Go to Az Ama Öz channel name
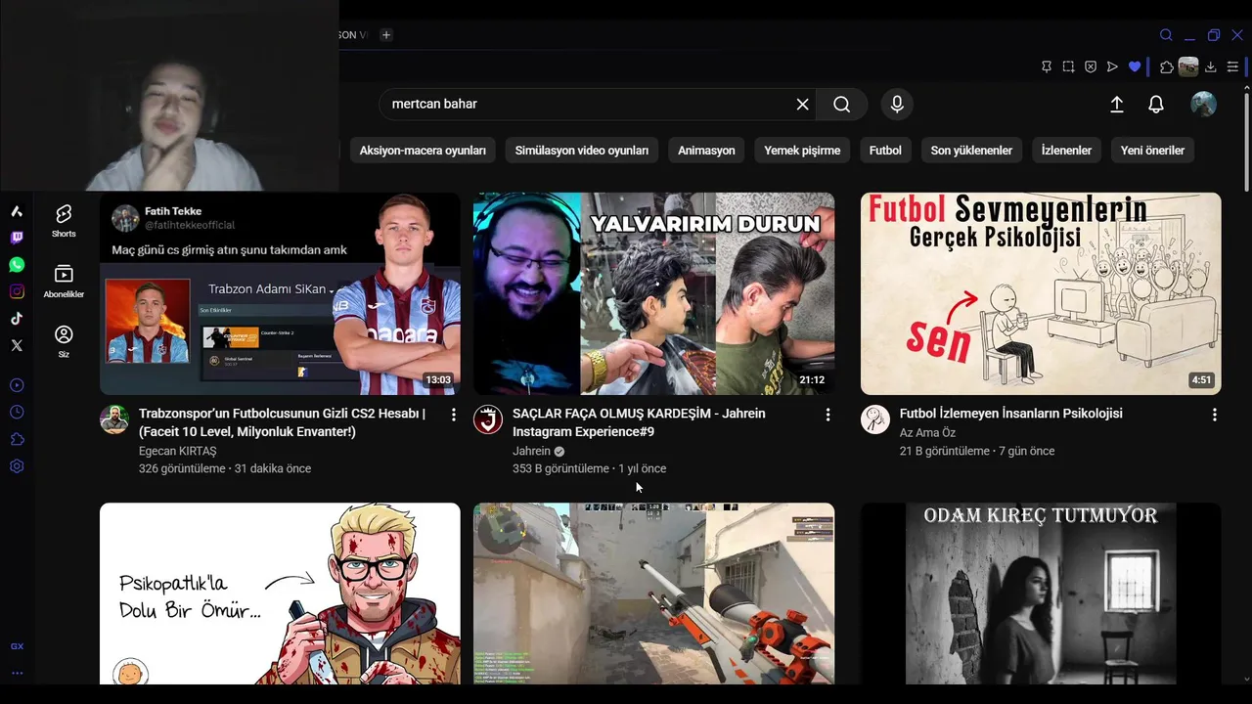The width and height of the screenshot is (1252, 704). coord(927,432)
